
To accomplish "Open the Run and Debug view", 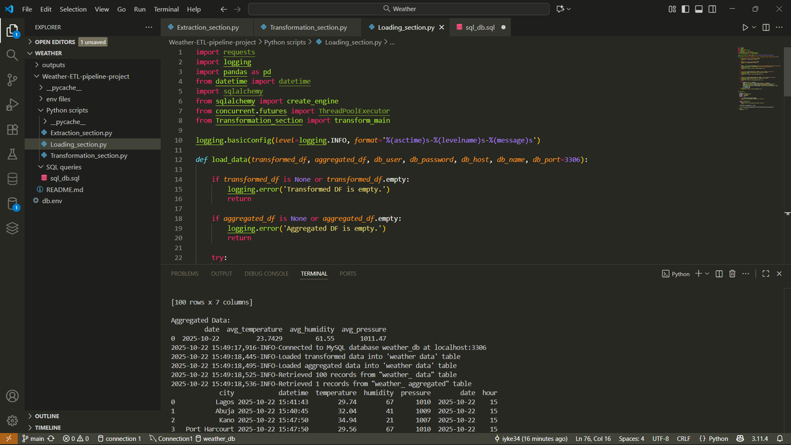I will pyautogui.click(x=12, y=105).
